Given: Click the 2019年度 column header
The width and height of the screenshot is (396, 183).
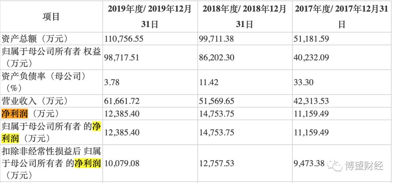Looking at the screenshot, I should (x=150, y=17).
